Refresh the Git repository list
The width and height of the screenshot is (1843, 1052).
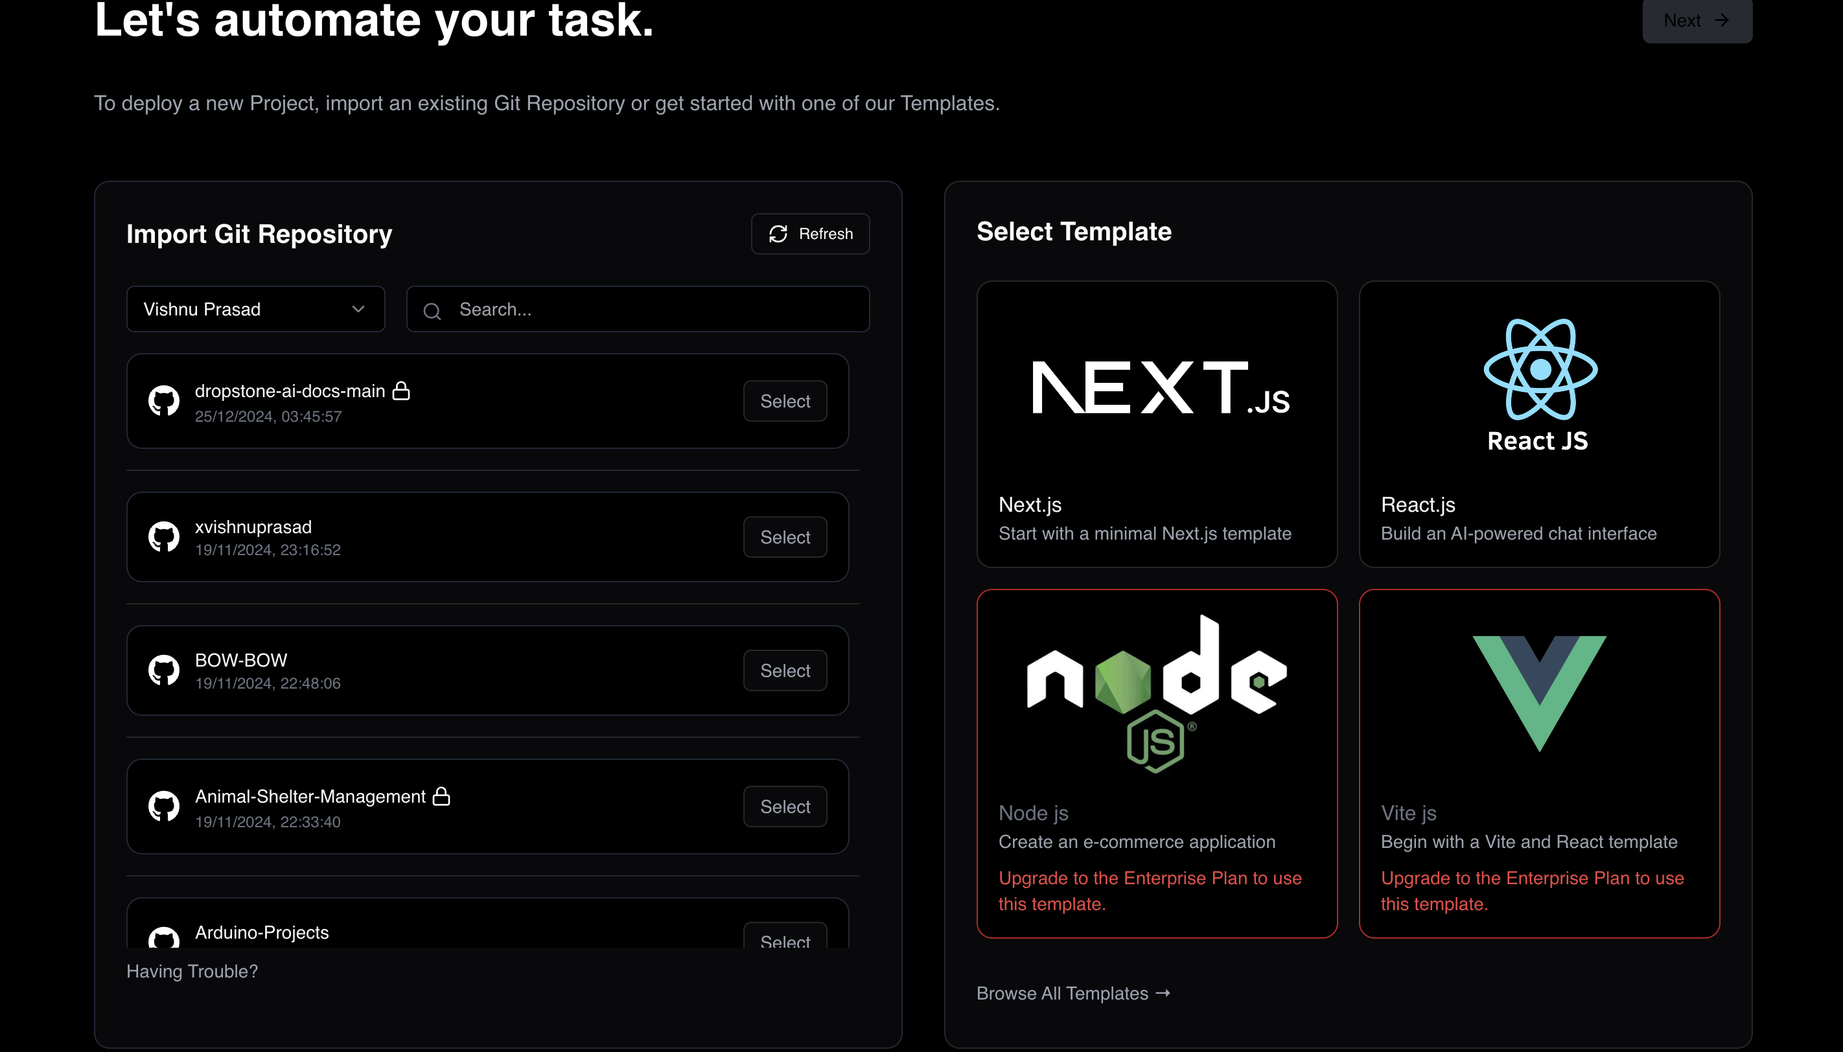[809, 233]
